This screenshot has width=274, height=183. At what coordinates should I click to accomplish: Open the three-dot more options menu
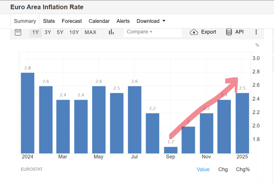coord(256,32)
